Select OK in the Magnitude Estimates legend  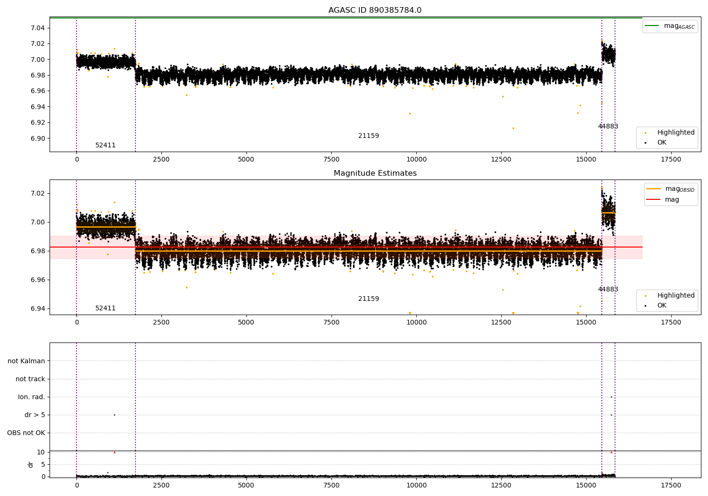pyautogui.click(x=656, y=306)
